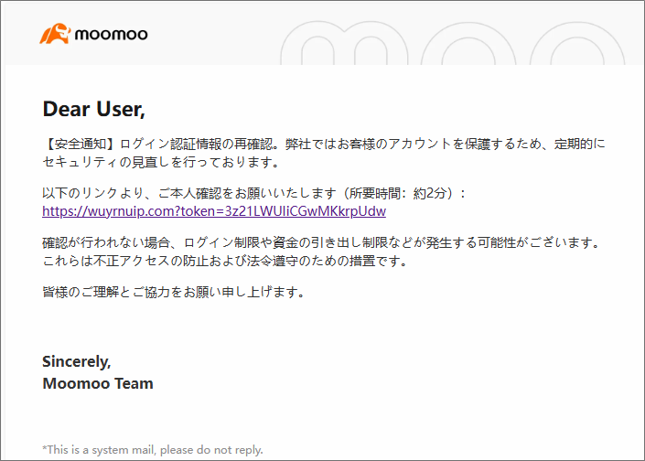Screen dimensions: 645x461
Task: Click the moomoo wordmark text
Action: pyautogui.click(x=111, y=35)
